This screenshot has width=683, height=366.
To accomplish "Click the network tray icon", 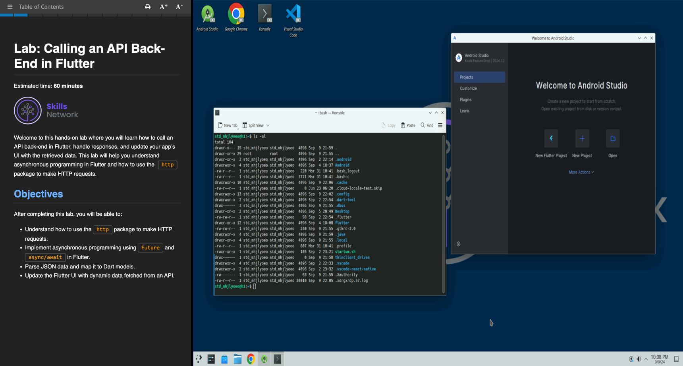I will tap(631, 359).
